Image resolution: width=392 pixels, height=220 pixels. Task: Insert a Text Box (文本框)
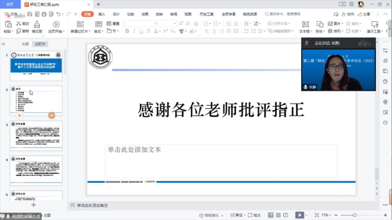point(305,27)
